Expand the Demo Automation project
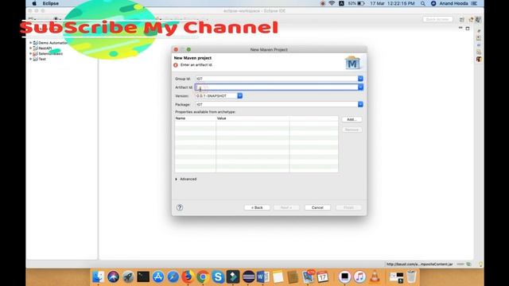This screenshot has width=509, height=286. pyautogui.click(x=31, y=43)
